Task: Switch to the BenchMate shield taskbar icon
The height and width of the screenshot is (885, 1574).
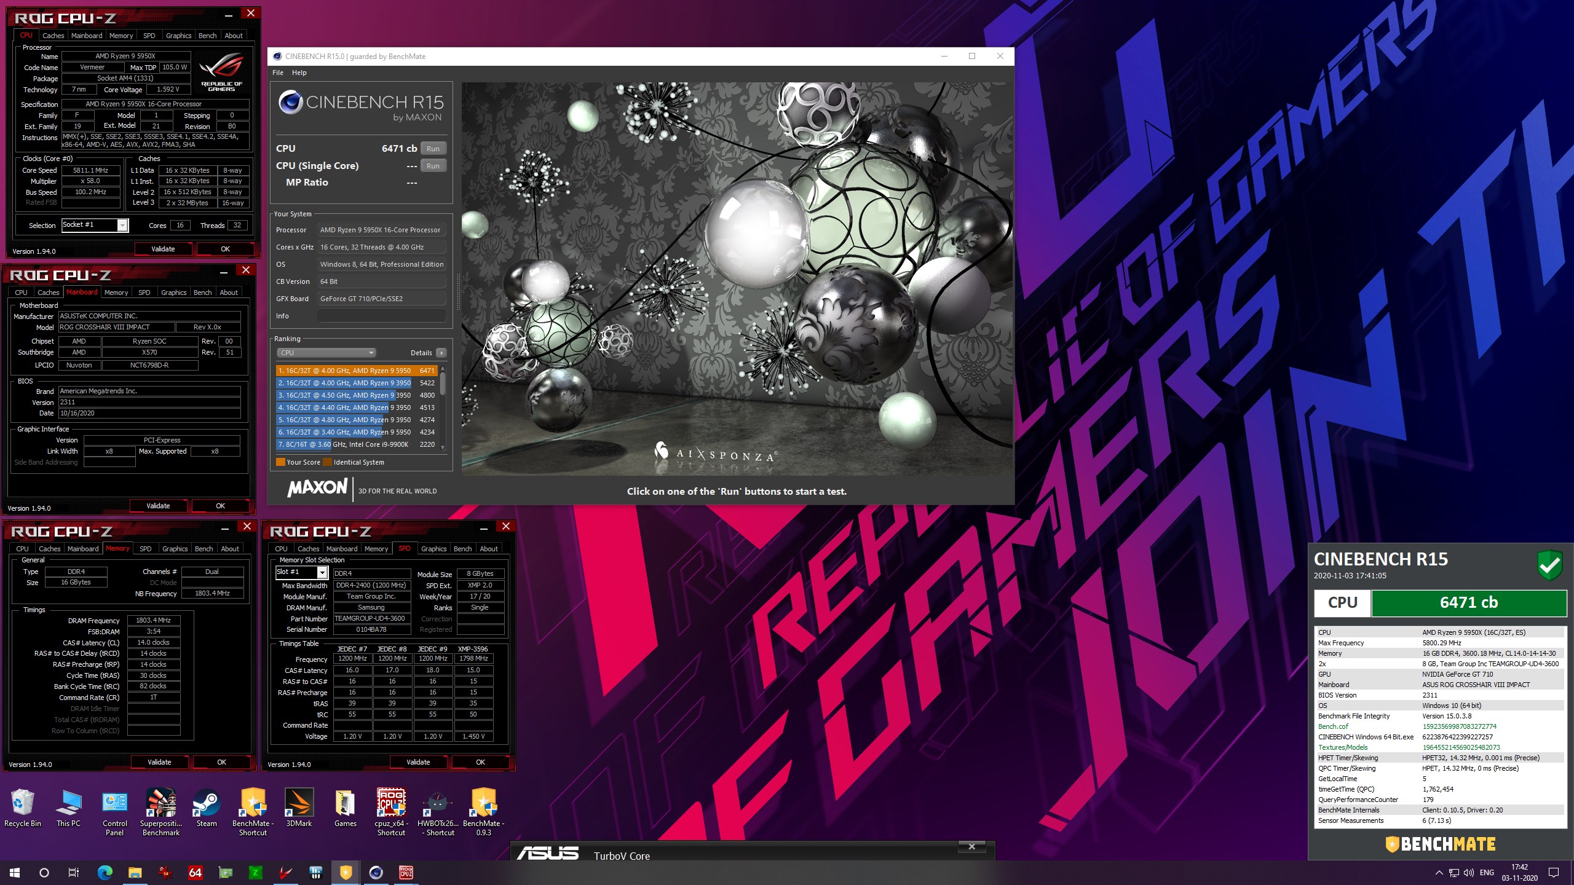Action: click(346, 872)
